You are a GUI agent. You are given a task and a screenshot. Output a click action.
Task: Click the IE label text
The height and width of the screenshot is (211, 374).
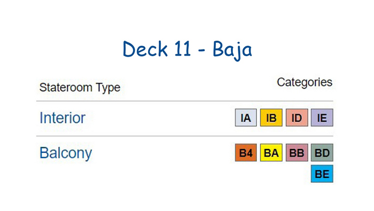point(322,118)
